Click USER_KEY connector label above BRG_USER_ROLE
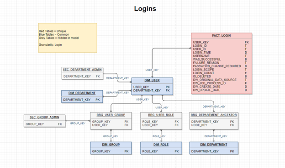This screenshot has width=285, height=168. tap(162, 108)
